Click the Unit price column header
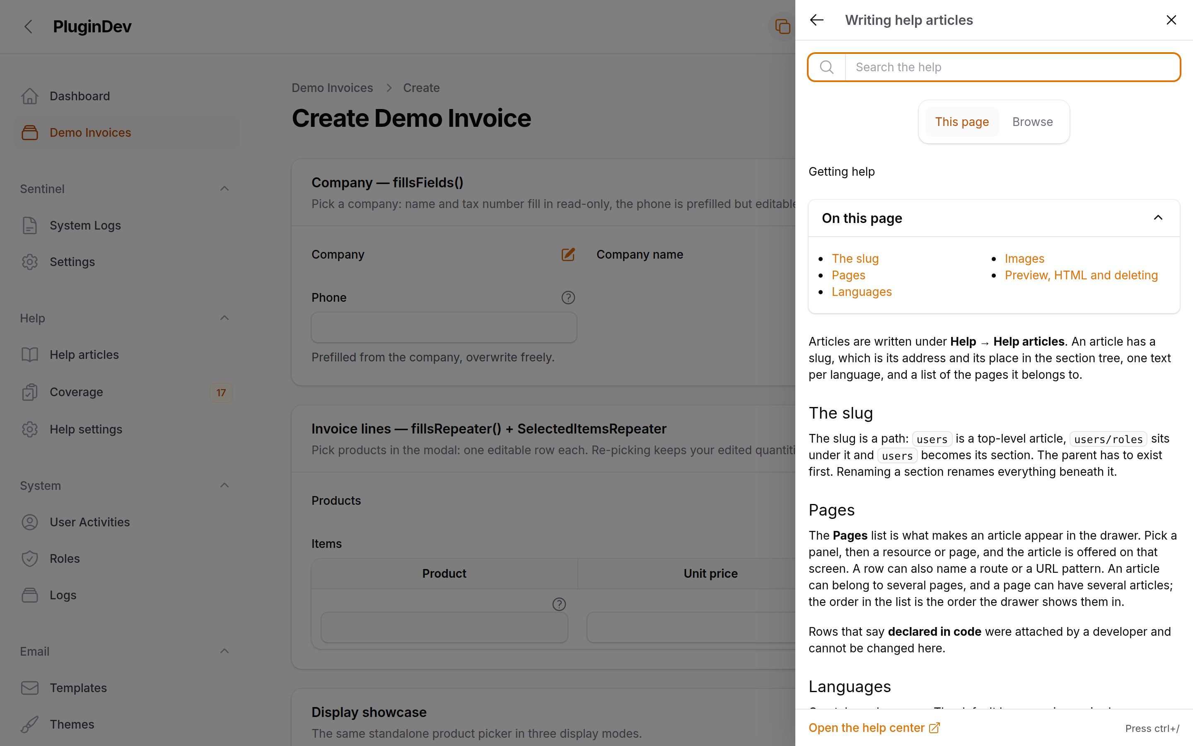 click(710, 573)
